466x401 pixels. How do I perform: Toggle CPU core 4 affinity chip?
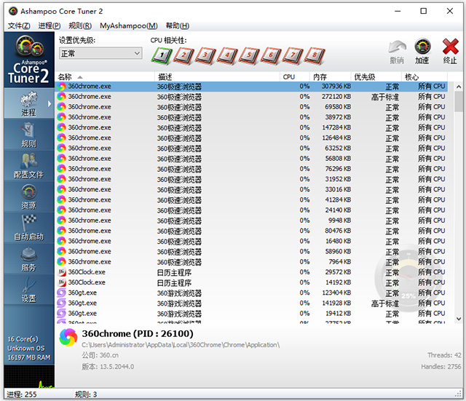pyautogui.click(x=227, y=55)
